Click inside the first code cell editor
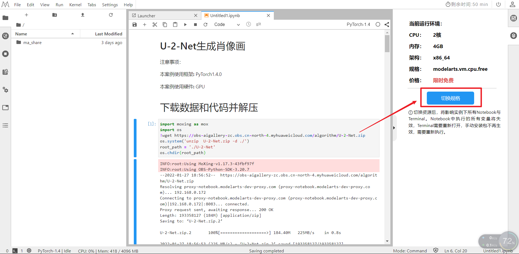The height and width of the screenshot is (254, 519). [269, 138]
